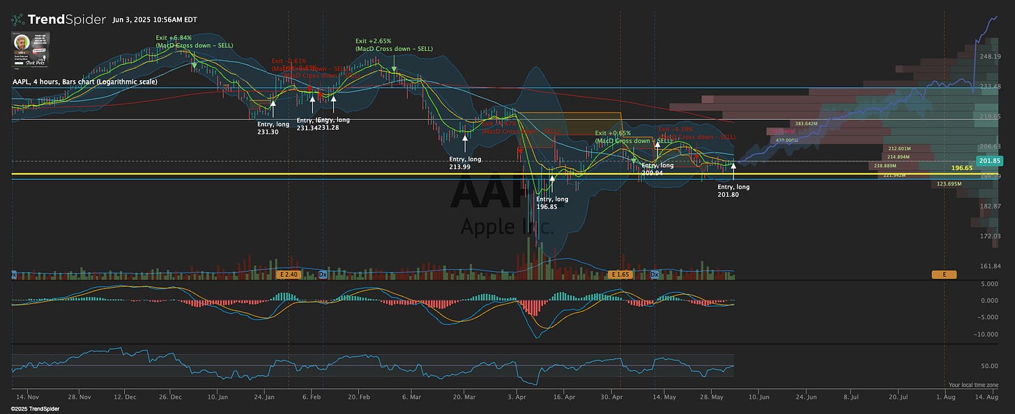1015x414 pixels.
Task: Click the yellow 196.65 level label
Action: [961, 169]
